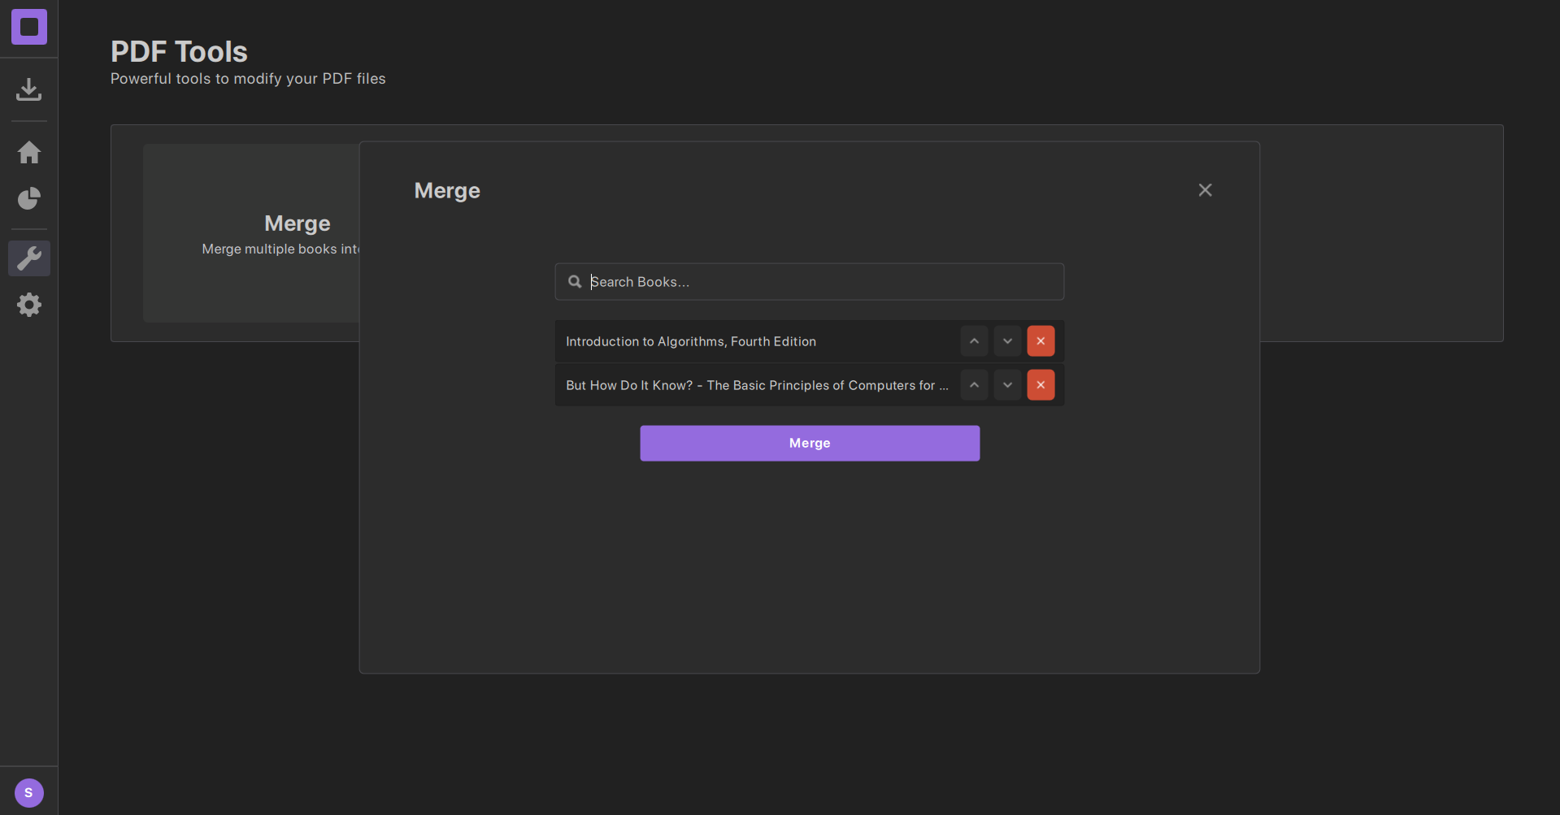Open statistics pie chart icon in sidebar

29,198
